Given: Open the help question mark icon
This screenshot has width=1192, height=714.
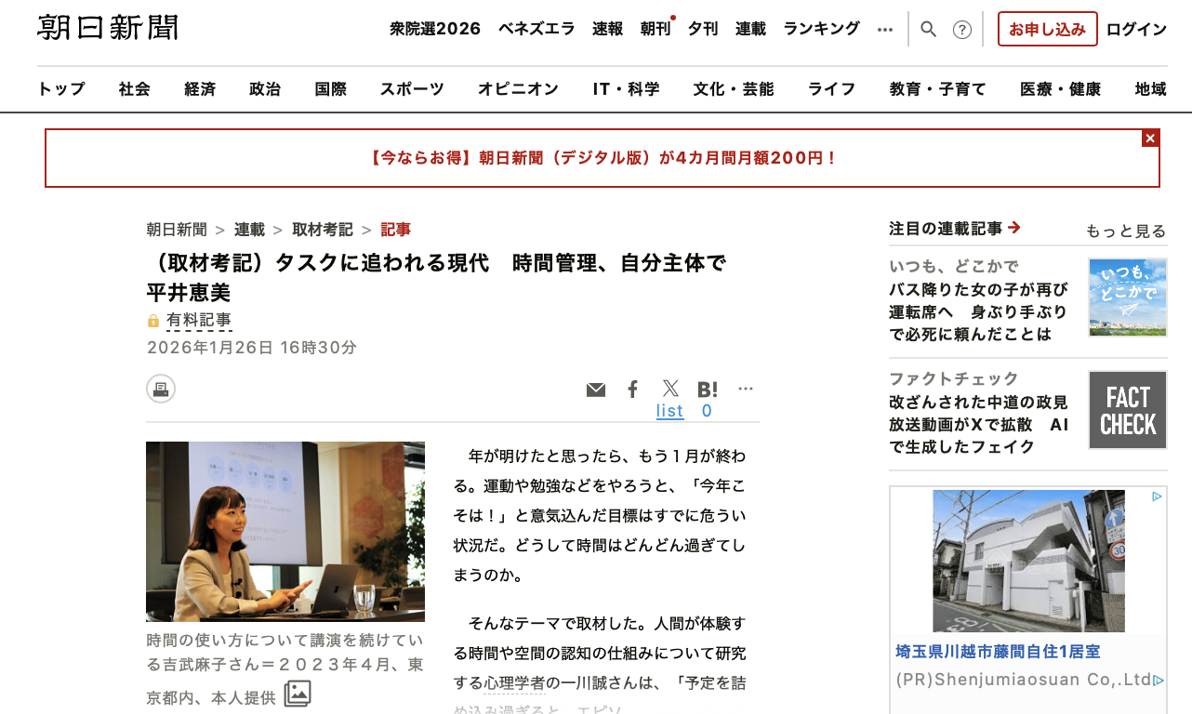Looking at the screenshot, I should click(x=962, y=29).
